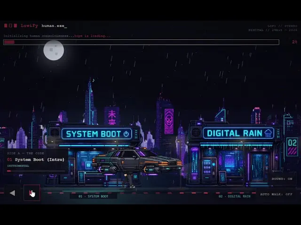This screenshot has height=225, width=301.
Task: Click the vending machine at Digital Rain shop
Action: tap(208, 170)
